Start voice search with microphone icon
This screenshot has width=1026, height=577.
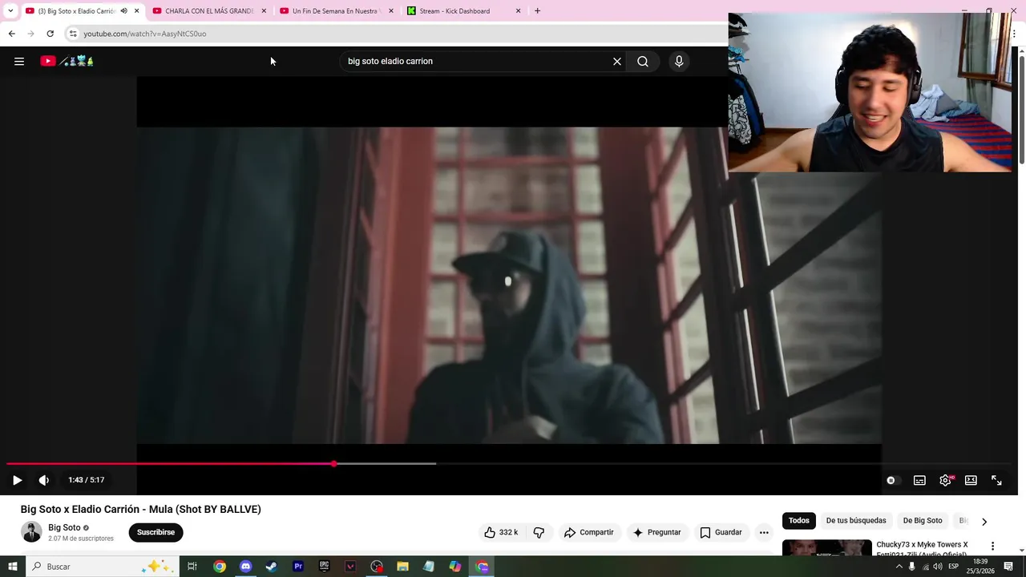679,61
